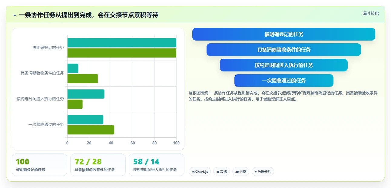Image resolution: width=391 pixels, height=188 pixels.
Task: Open the 数据卡片 chip
Action: (x=263, y=172)
